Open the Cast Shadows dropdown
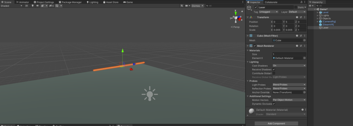The image size is (353, 126). tap(289, 66)
